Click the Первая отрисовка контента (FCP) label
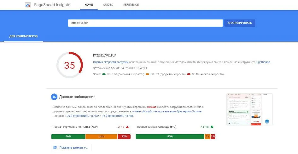 pyautogui.click(x=75, y=127)
